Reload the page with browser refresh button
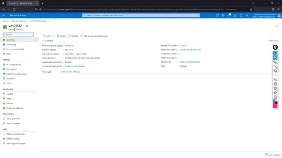This screenshot has height=158, width=282. pos(14,9)
